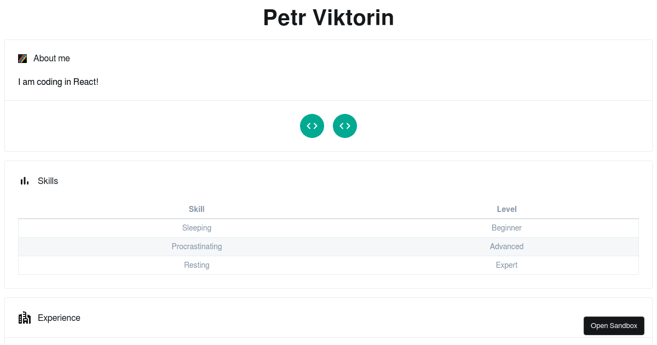The height and width of the screenshot is (345, 657).
Task: Click the white chevrons inside the first circle
Action: click(312, 126)
